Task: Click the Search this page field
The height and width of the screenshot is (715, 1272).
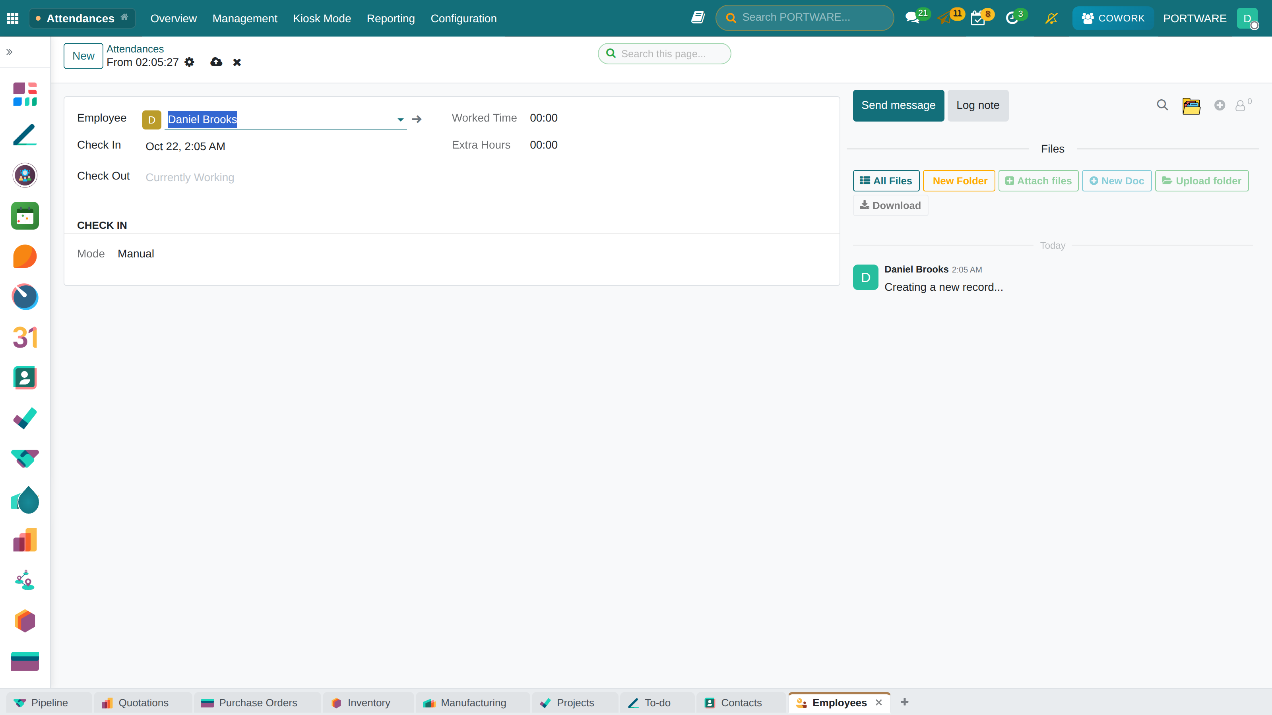Action: [664, 54]
